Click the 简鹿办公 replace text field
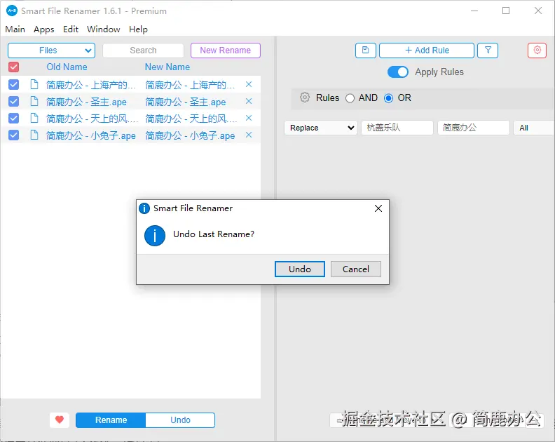The image size is (555, 442). [474, 128]
